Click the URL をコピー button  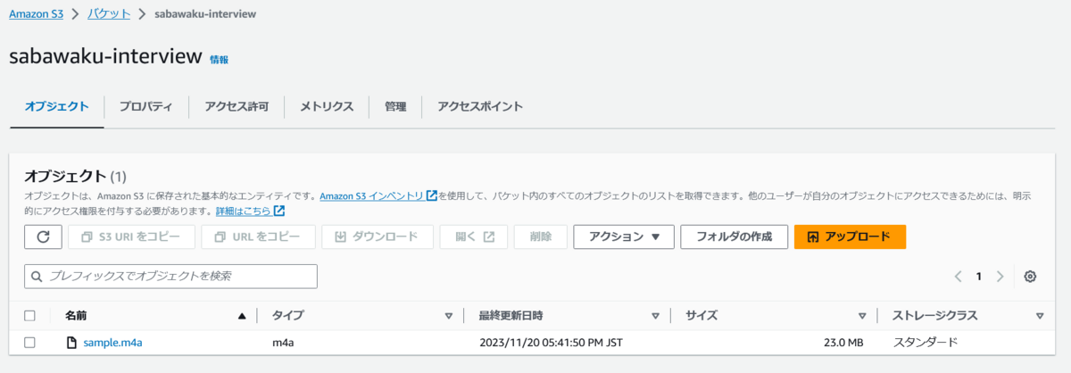258,236
